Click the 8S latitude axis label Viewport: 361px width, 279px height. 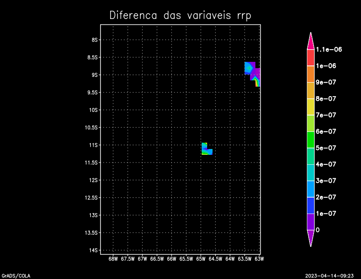click(95, 40)
